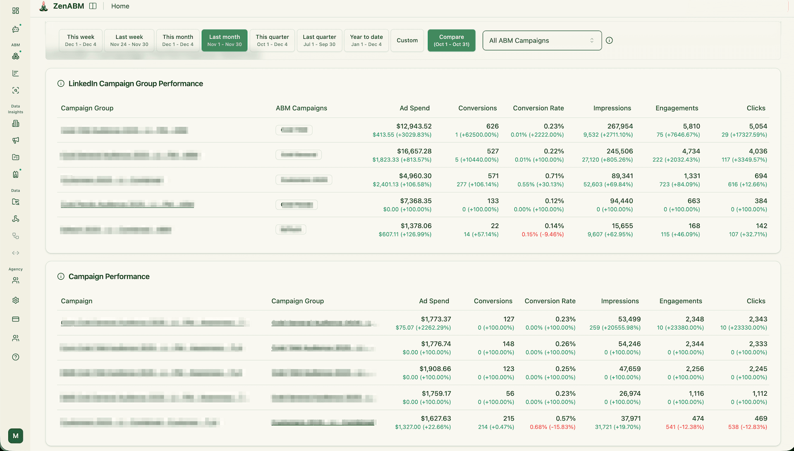Switch to the Last quarter tab
This screenshot has height=451, width=794.
tap(319, 40)
